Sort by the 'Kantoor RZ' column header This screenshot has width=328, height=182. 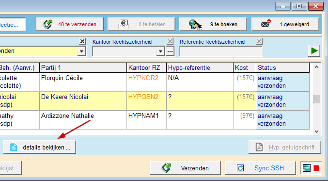(x=146, y=67)
